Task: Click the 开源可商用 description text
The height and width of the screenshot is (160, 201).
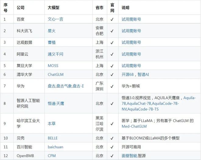Action: click(x=131, y=147)
